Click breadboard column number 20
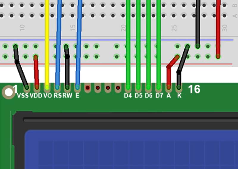Screen dimensions: 238x169 pos(123,28)
